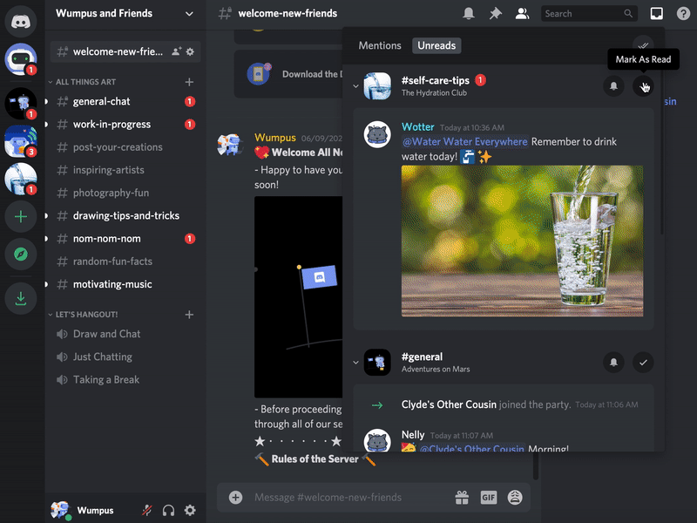Screen dimensions: 697x523
Task: Show the member list icon
Action: (x=520, y=13)
